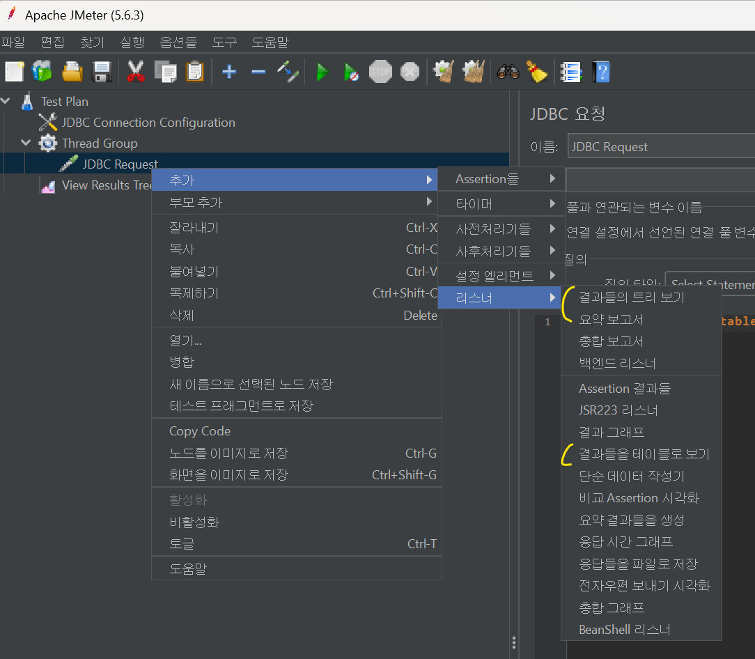Screen dimensions: 755x659
Task: Click the Stop test icon
Action: click(x=380, y=72)
